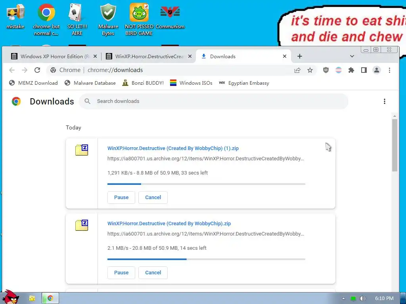Viewport: 406px width, 304px height.
Task: Cancel the (1).zip download
Action: (x=153, y=198)
